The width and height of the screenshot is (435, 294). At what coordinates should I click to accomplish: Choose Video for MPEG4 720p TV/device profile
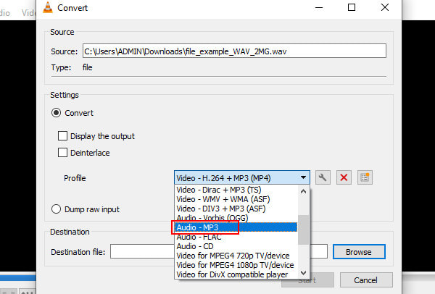(x=236, y=256)
